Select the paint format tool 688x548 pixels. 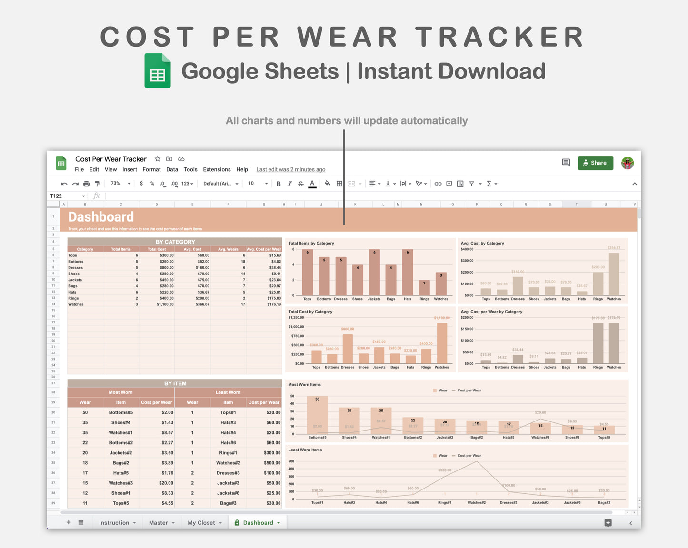coord(98,184)
